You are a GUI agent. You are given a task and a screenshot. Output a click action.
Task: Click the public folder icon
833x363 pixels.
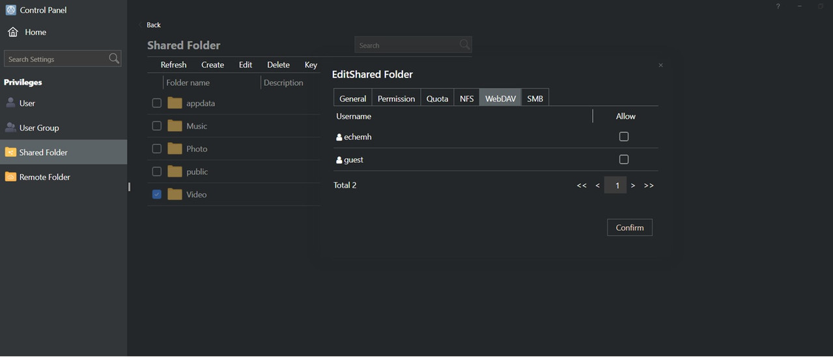(175, 171)
